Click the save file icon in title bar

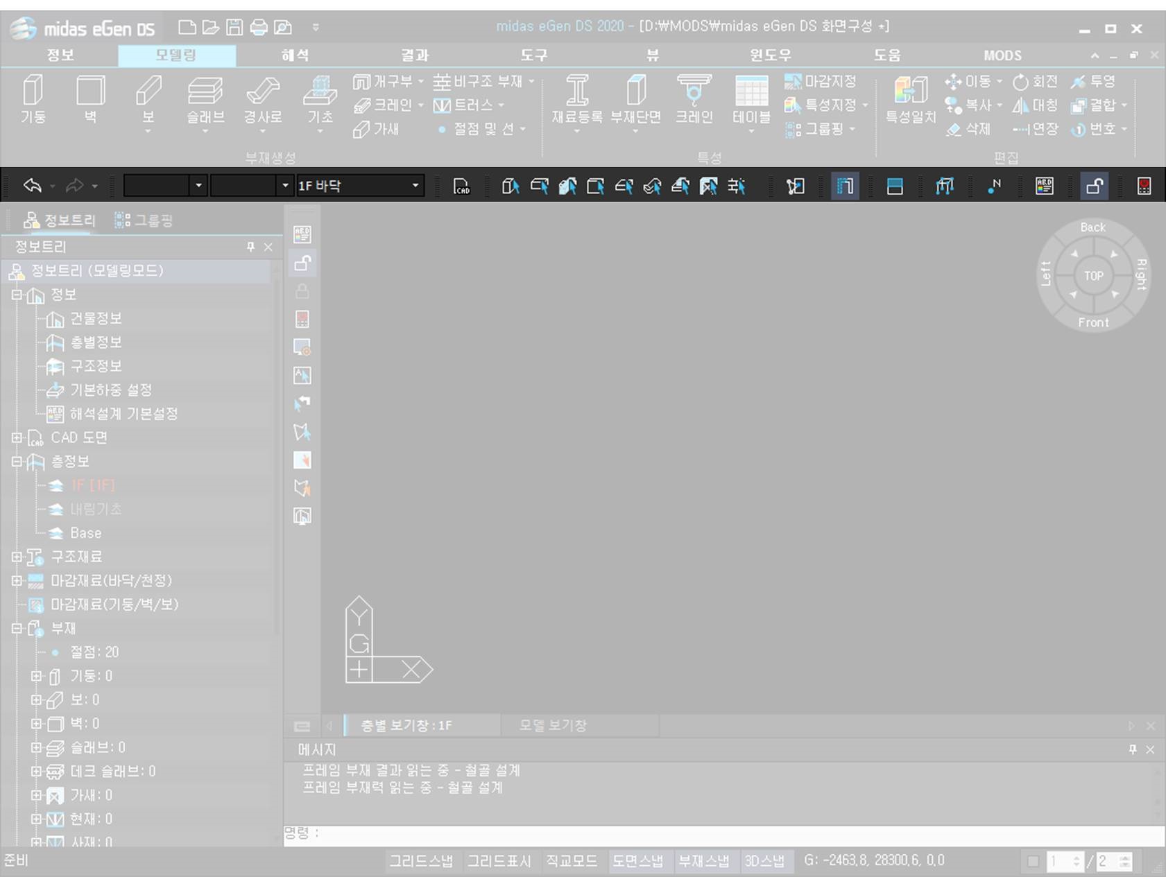[234, 27]
